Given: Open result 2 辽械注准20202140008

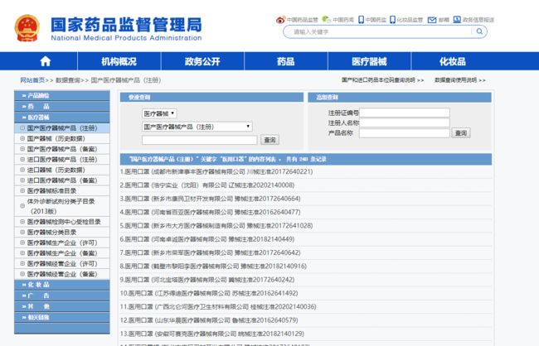Looking at the screenshot, I should click(207, 185).
